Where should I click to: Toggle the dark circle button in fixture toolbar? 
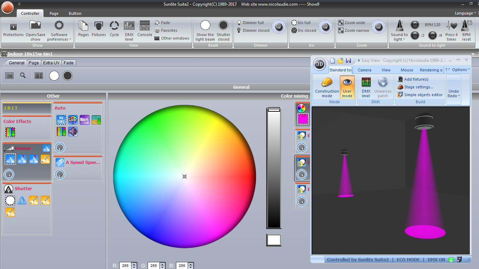pos(68,76)
